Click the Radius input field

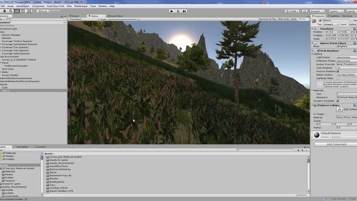click(347, 128)
